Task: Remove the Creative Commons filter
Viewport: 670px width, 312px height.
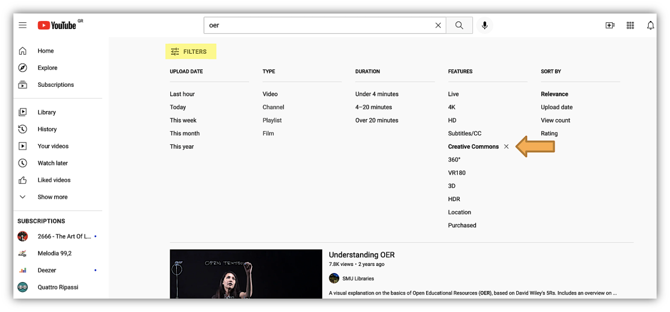Action: (507, 146)
